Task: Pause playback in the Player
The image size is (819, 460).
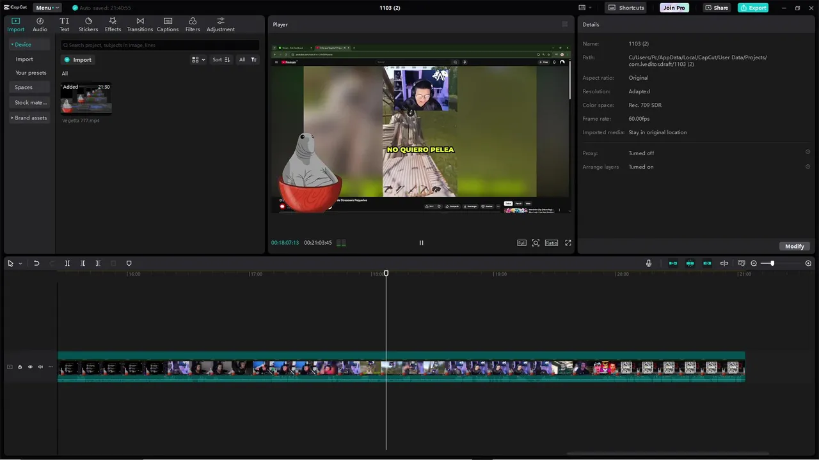Action: (421, 243)
